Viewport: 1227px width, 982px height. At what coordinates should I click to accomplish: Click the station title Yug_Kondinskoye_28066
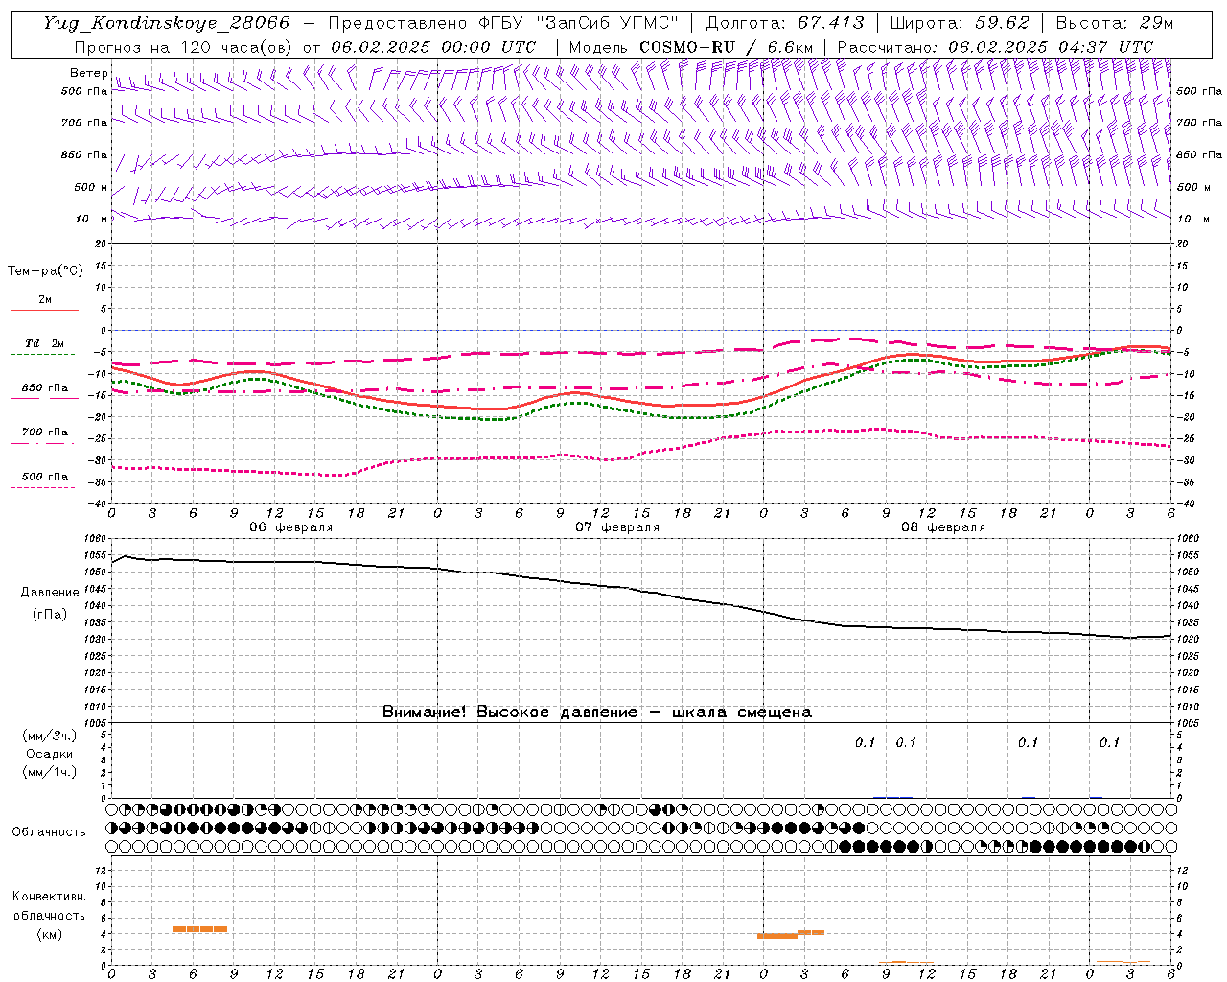165,23
